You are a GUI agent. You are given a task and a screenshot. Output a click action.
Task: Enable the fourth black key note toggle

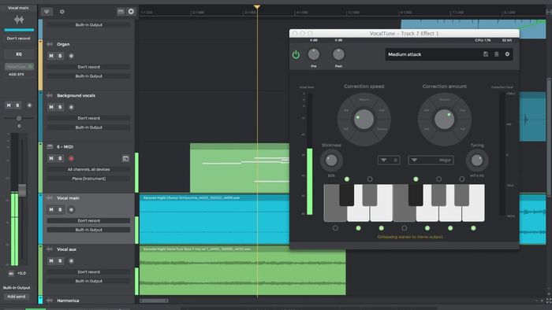[x=438, y=179]
